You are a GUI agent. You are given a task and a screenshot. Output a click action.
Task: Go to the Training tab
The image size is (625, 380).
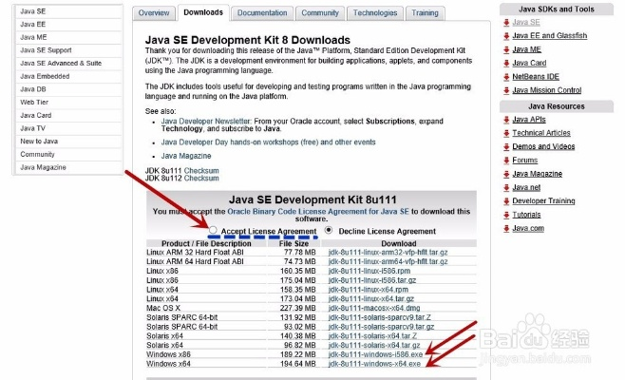pyautogui.click(x=425, y=12)
